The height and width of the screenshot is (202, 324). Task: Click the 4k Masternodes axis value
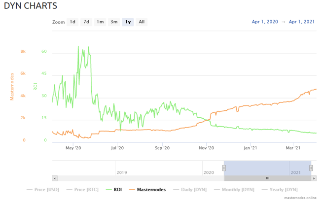point(23,96)
